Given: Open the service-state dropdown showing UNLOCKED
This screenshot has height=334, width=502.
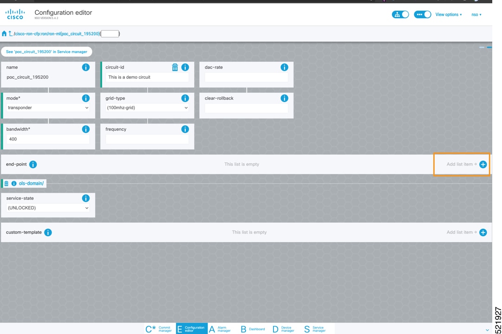Looking at the screenshot, I should tap(48, 208).
